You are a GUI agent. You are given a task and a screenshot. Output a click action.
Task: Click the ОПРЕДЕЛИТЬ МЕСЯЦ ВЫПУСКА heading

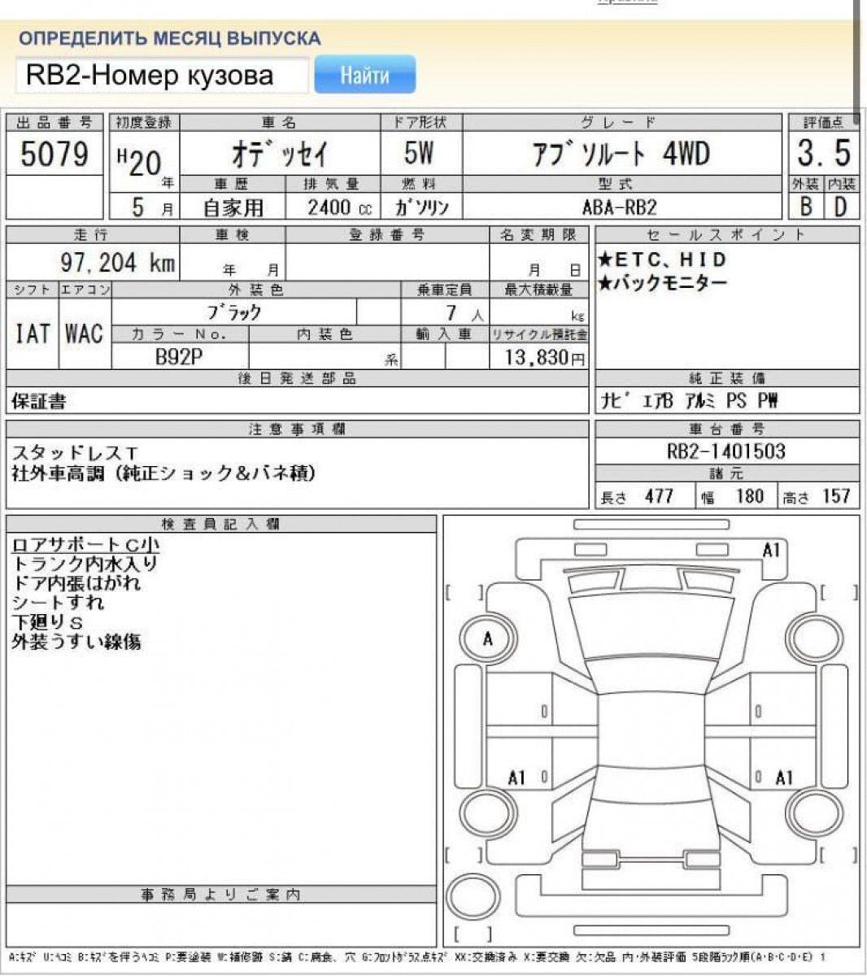[x=169, y=38]
